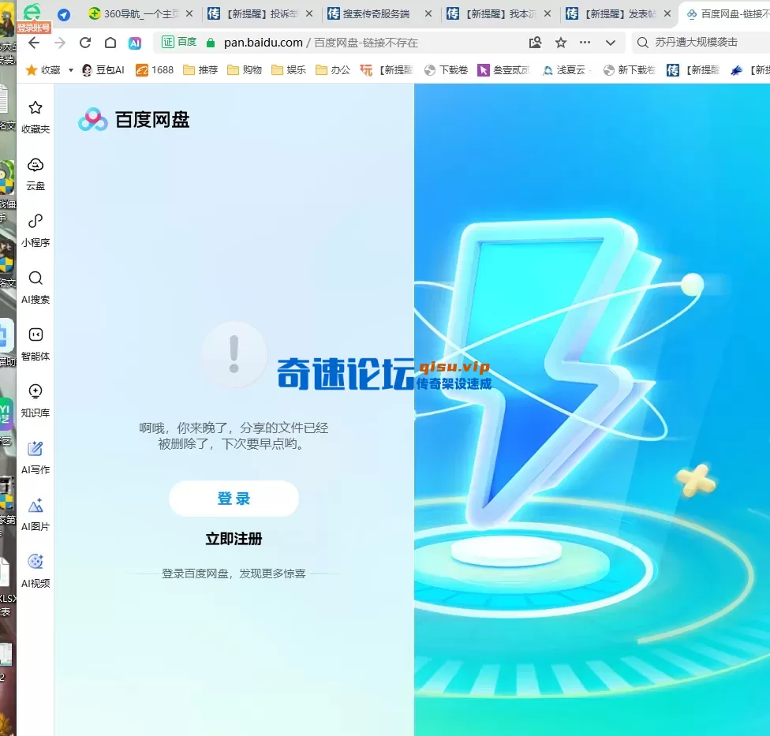Click the 登录 login button

234,499
